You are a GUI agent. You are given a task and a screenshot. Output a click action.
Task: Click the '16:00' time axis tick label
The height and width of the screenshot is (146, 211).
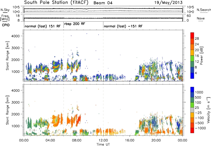(x=130, y=140)
